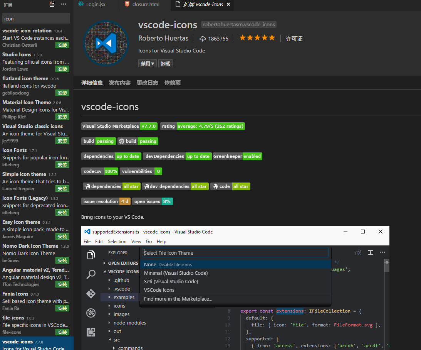Click the extension search field containing icon
This screenshot has height=350, width=421.
[x=36, y=19]
